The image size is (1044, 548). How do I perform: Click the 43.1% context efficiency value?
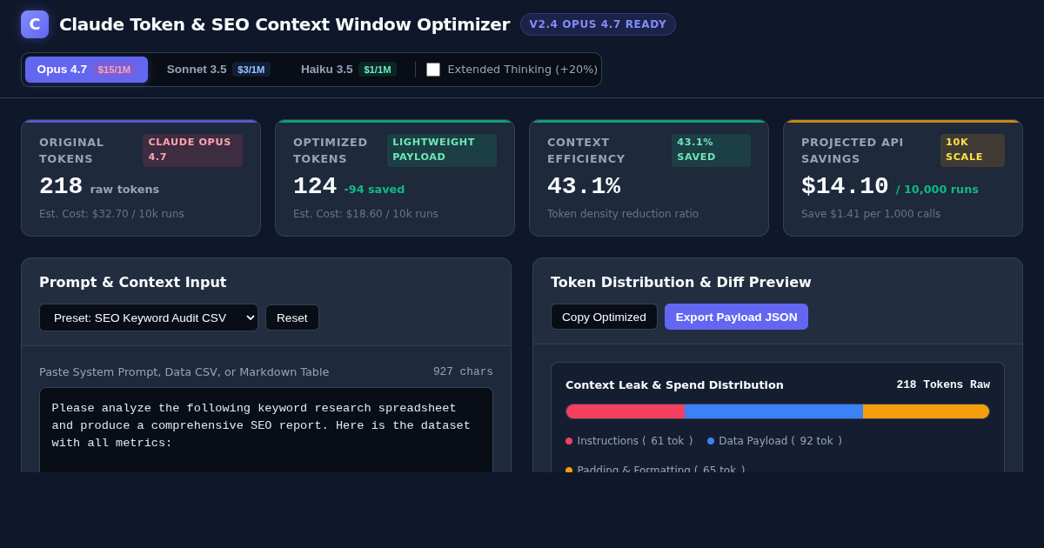584,186
